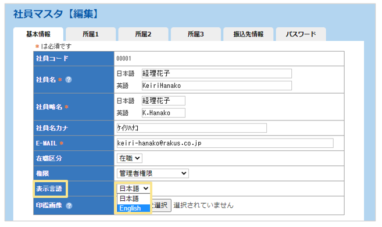Open the 在職区分 dropdown

point(129,158)
